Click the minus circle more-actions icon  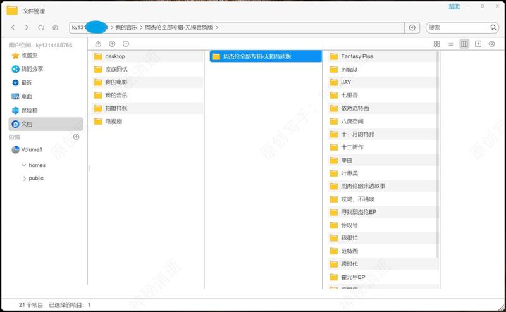click(126, 44)
